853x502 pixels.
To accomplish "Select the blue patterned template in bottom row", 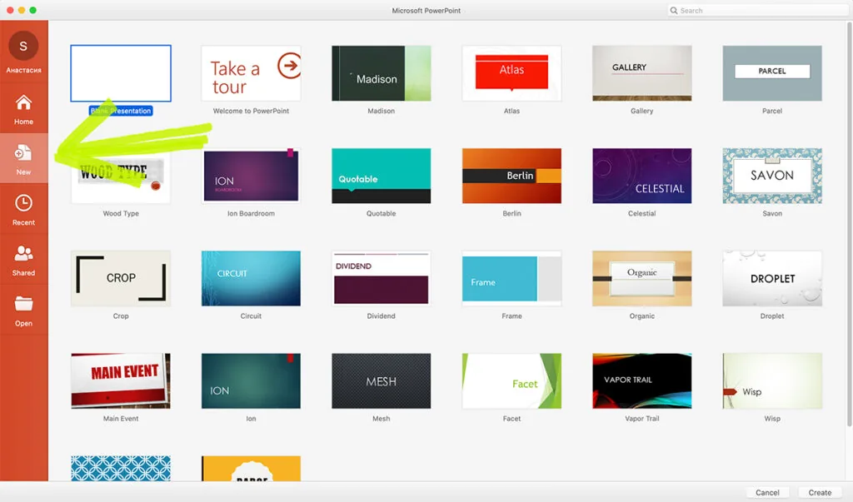I will (x=121, y=468).
